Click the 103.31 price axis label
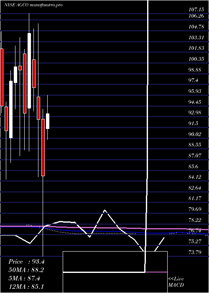This screenshot has width=209, height=293. click(x=196, y=38)
